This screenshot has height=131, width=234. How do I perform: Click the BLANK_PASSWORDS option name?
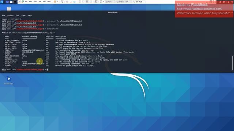(x=12, y=40)
